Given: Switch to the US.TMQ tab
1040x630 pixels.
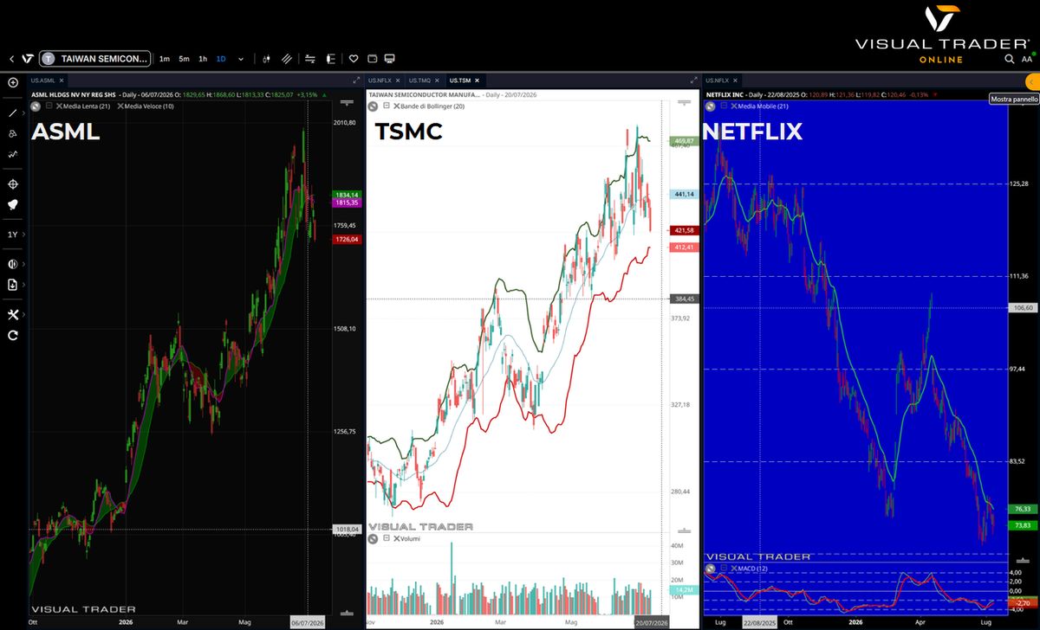Looking at the screenshot, I should tap(419, 80).
